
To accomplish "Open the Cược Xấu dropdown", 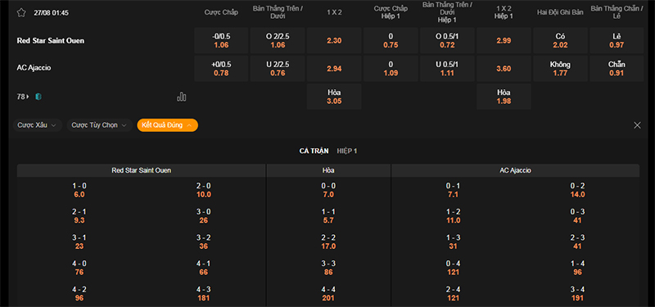I will click(37, 125).
